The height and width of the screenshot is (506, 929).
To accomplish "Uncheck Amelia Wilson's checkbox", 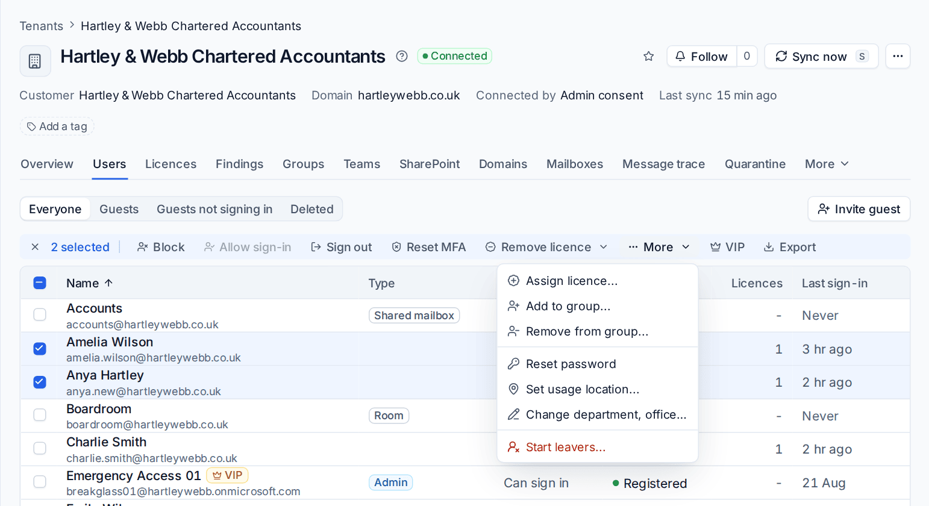I will [x=40, y=349].
